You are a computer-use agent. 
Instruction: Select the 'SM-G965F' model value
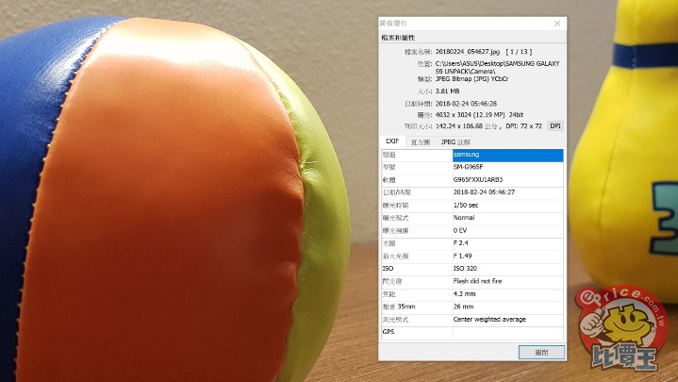pyautogui.click(x=508, y=168)
